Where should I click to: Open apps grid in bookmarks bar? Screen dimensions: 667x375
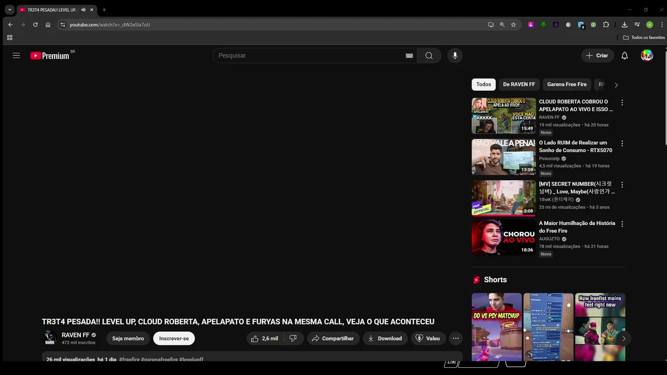tap(9, 37)
